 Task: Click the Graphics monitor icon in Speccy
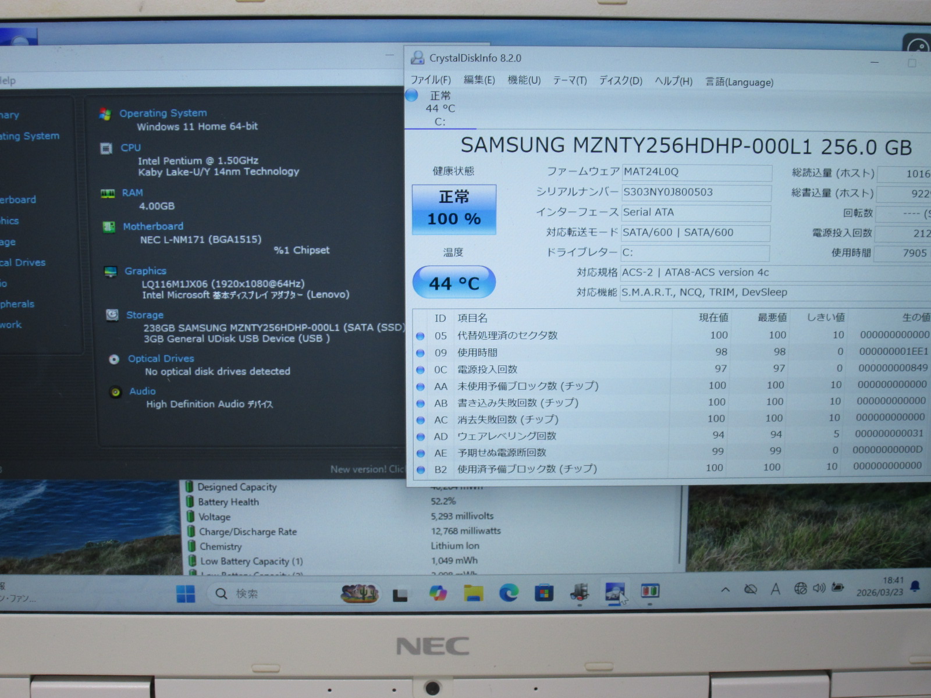[110, 271]
